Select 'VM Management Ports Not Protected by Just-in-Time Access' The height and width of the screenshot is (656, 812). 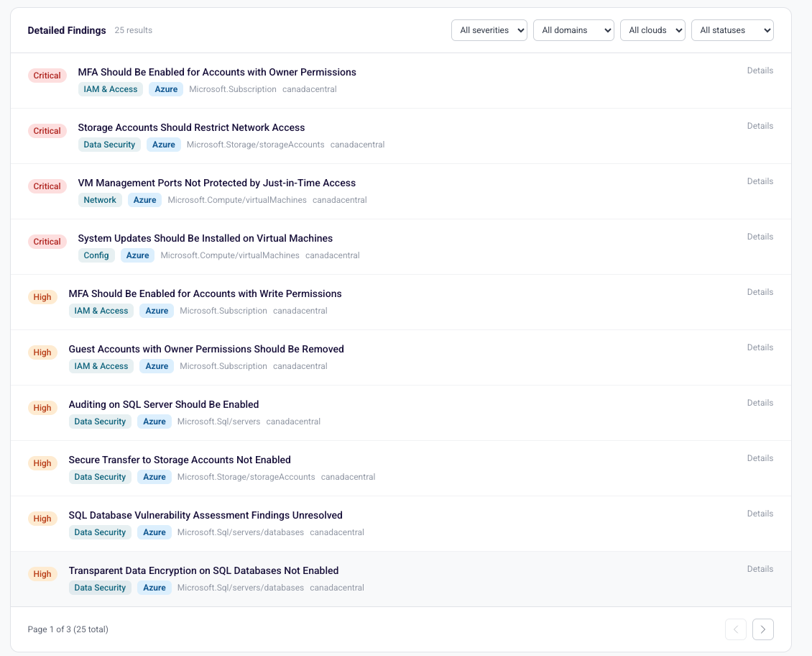pos(216,183)
